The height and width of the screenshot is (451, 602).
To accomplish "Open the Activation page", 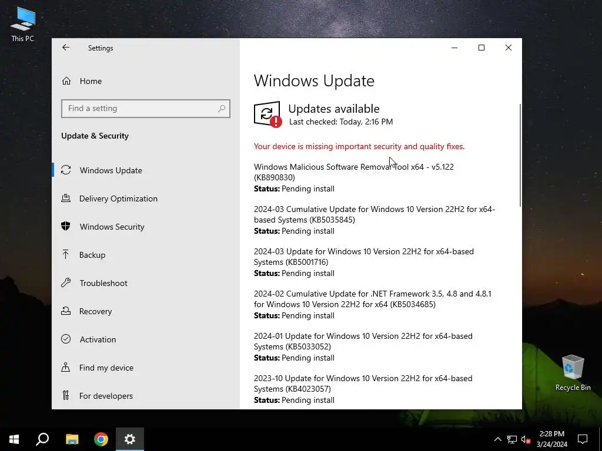I will pyautogui.click(x=98, y=339).
